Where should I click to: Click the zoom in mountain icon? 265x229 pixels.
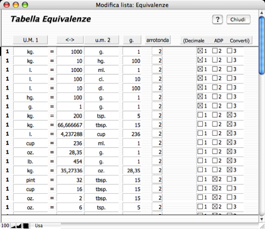click(19, 226)
